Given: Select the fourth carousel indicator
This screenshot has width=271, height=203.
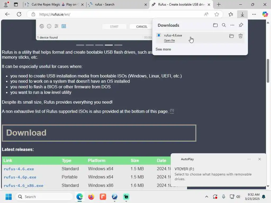Looking at the screenshot, I should coord(109,45).
